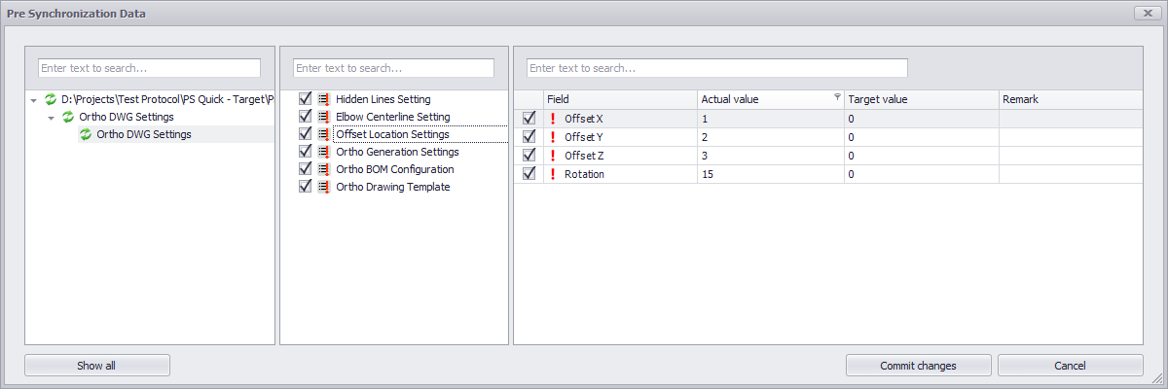Viewport: 1168px width, 389px height.
Task: Select the child Ortho DWG Settings tree item
Action: coord(144,134)
